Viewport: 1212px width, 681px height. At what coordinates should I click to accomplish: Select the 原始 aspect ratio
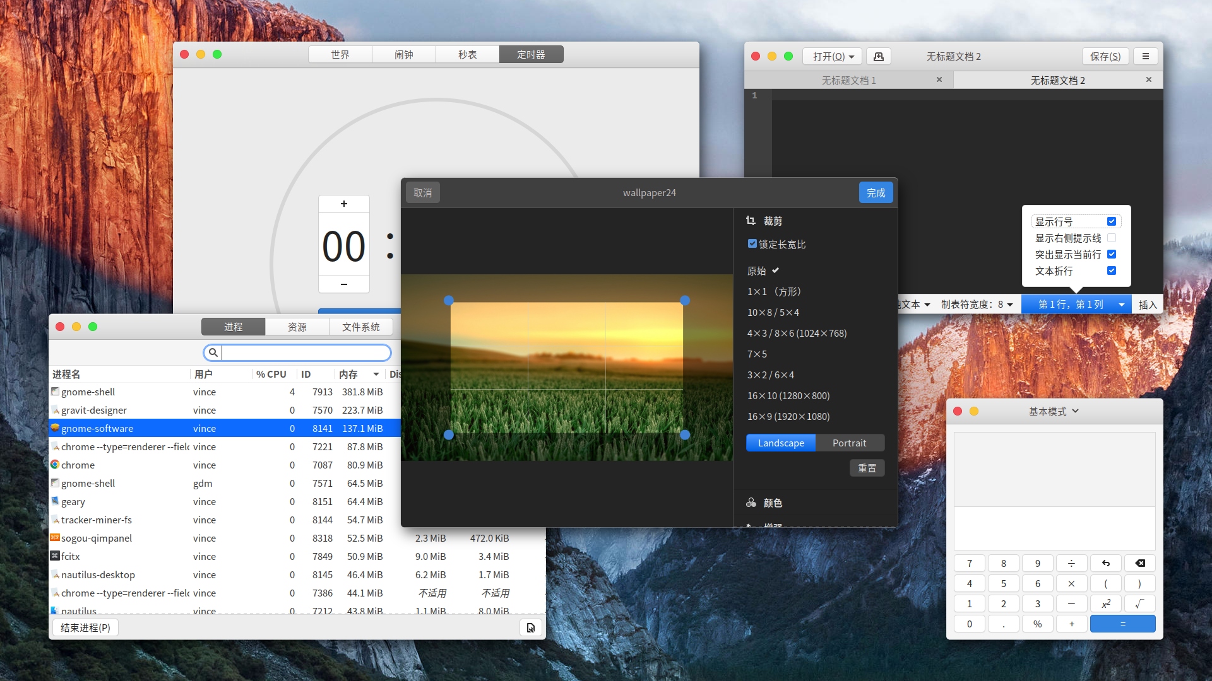tap(756, 271)
